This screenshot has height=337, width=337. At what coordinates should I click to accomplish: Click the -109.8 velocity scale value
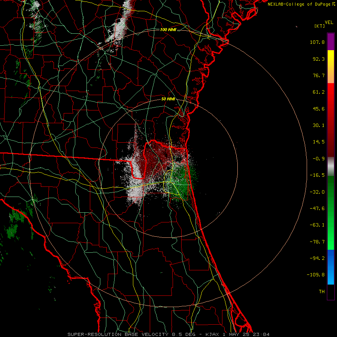tap(316, 275)
